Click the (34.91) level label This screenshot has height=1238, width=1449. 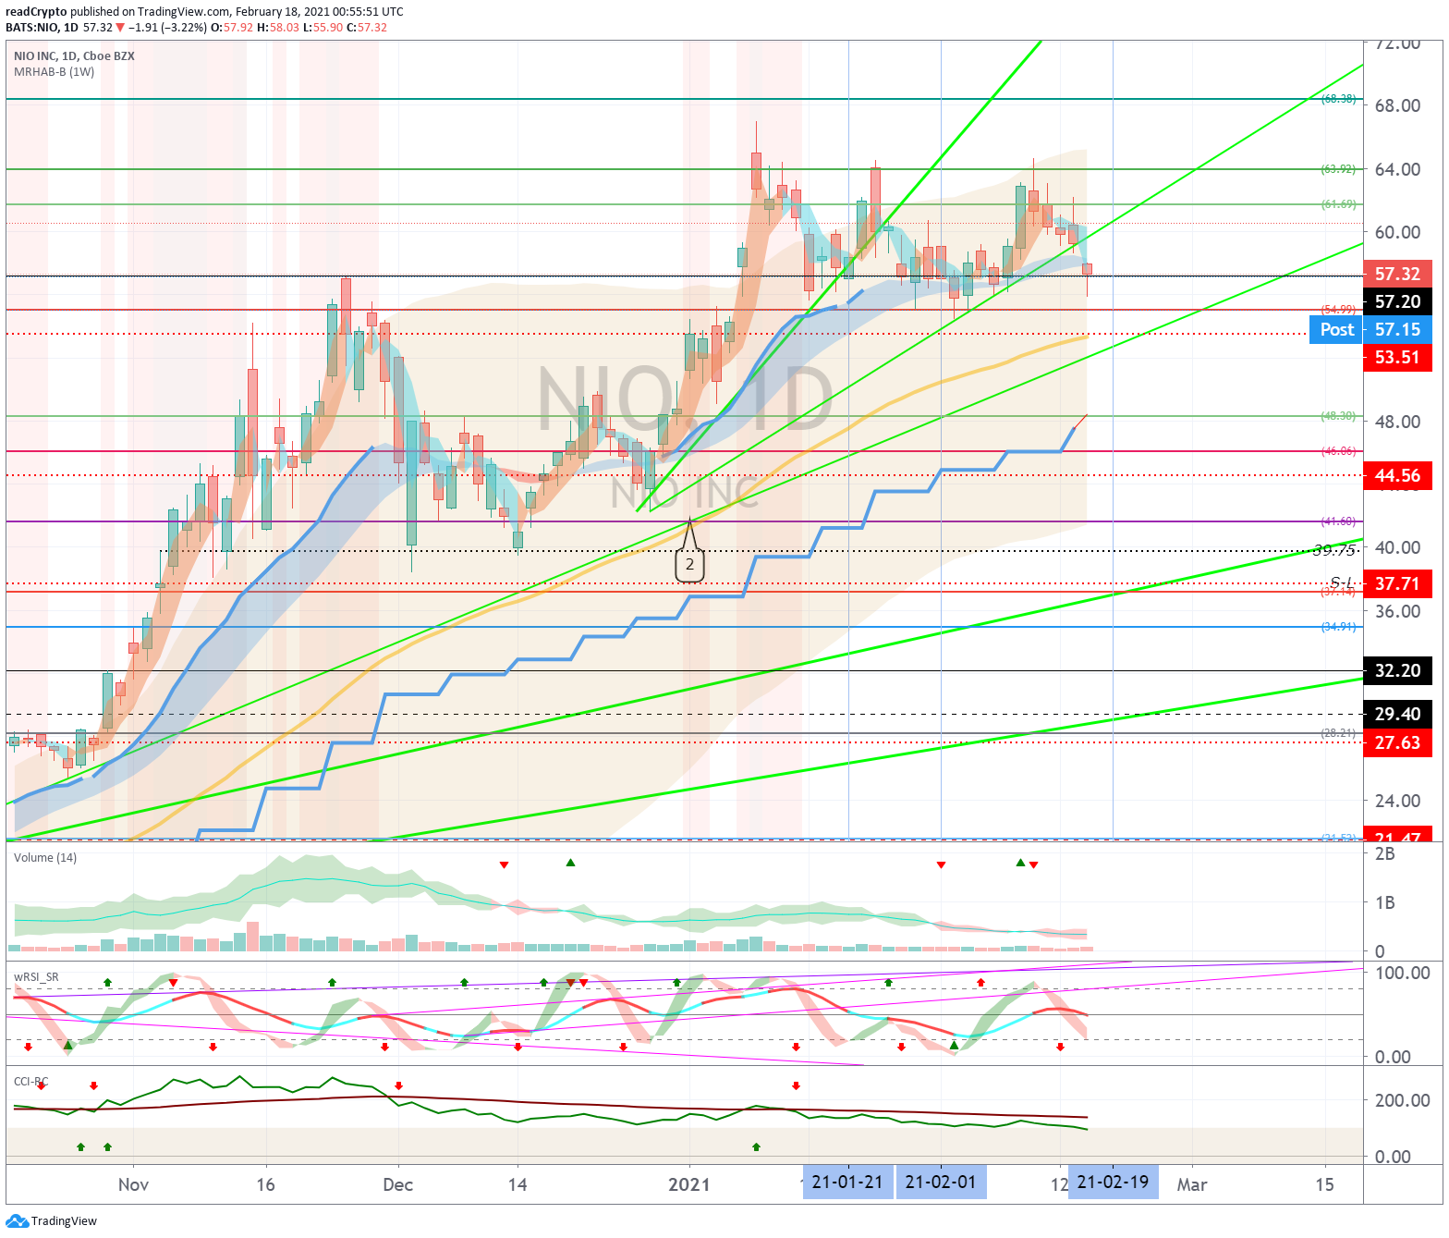[1339, 627]
